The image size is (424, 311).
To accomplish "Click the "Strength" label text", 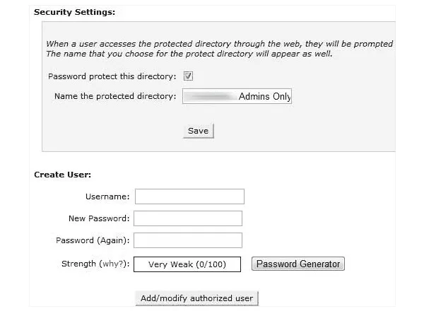I will (x=78, y=264).
